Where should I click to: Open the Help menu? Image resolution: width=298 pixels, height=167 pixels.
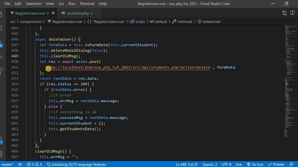pos(102,4)
